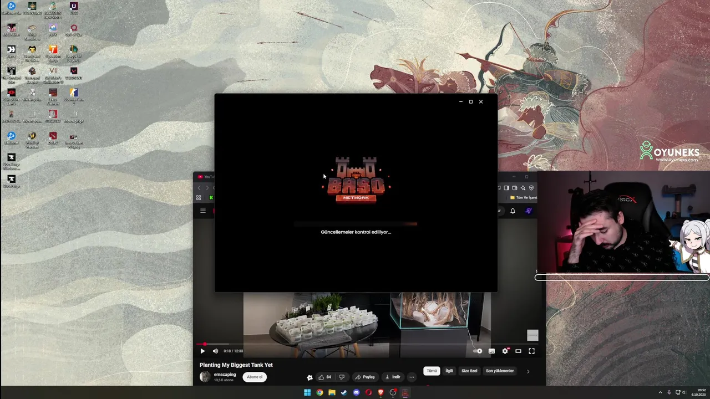Click the Paylaş share button
Viewport: 710px width, 399px height.
pos(364,377)
